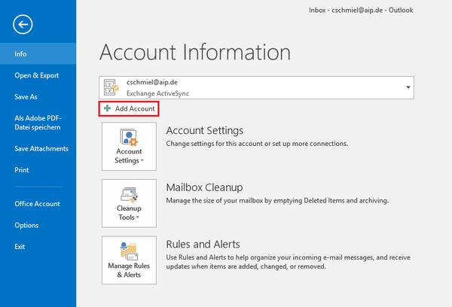Screen dimensions: 452x307
Task: Click the Account Information page heading
Action: click(194, 53)
